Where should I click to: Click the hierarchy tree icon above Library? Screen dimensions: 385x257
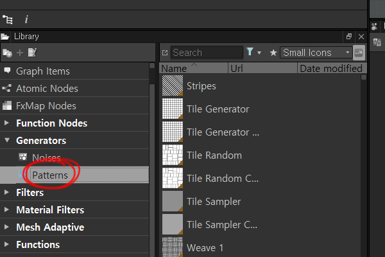click(8, 19)
